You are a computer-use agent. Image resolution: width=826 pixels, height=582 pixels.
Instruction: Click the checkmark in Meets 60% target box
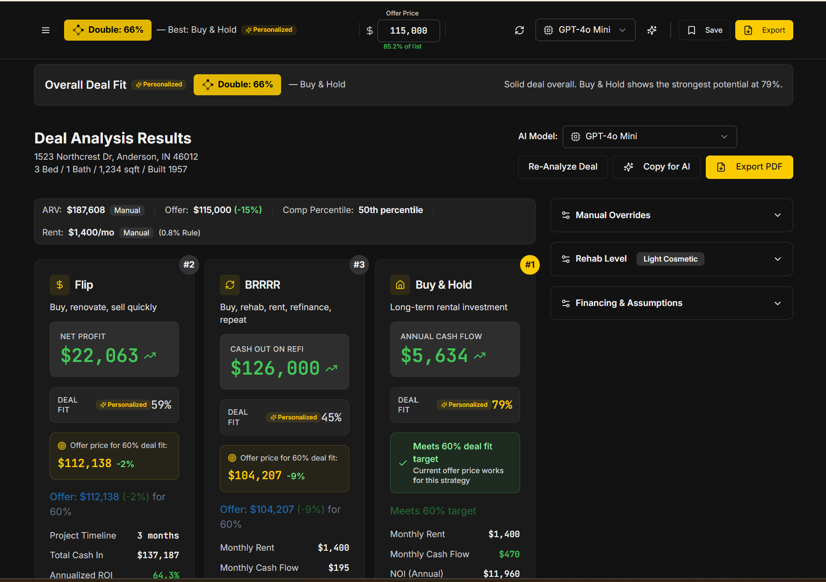click(x=403, y=463)
